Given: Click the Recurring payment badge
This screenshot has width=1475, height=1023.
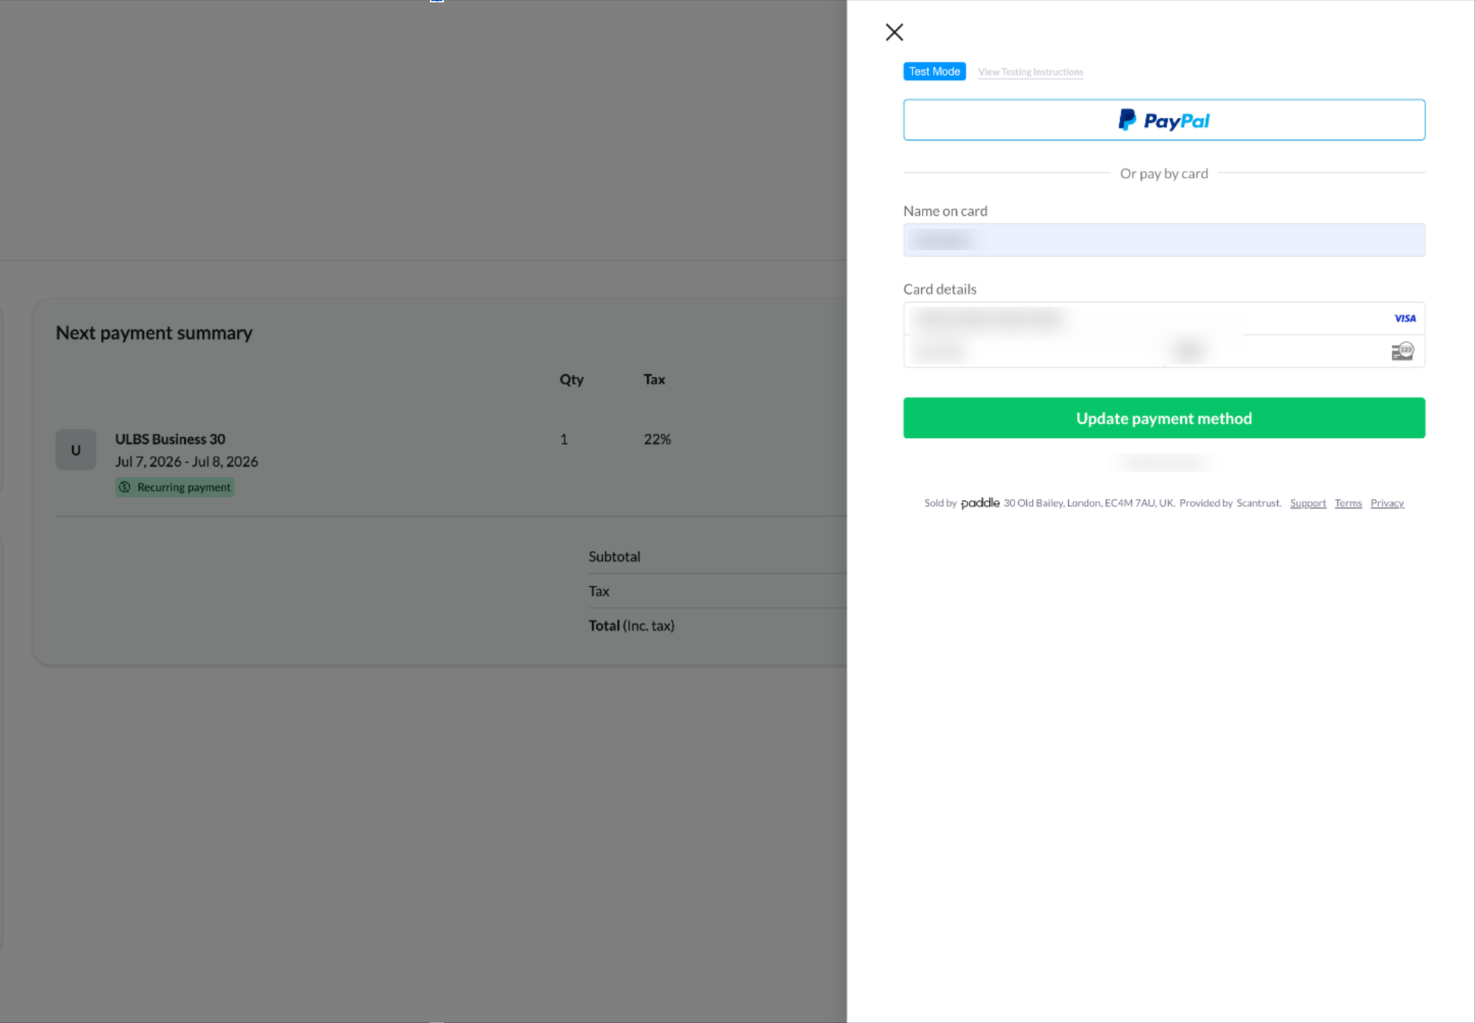Looking at the screenshot, I should (175, 487).
